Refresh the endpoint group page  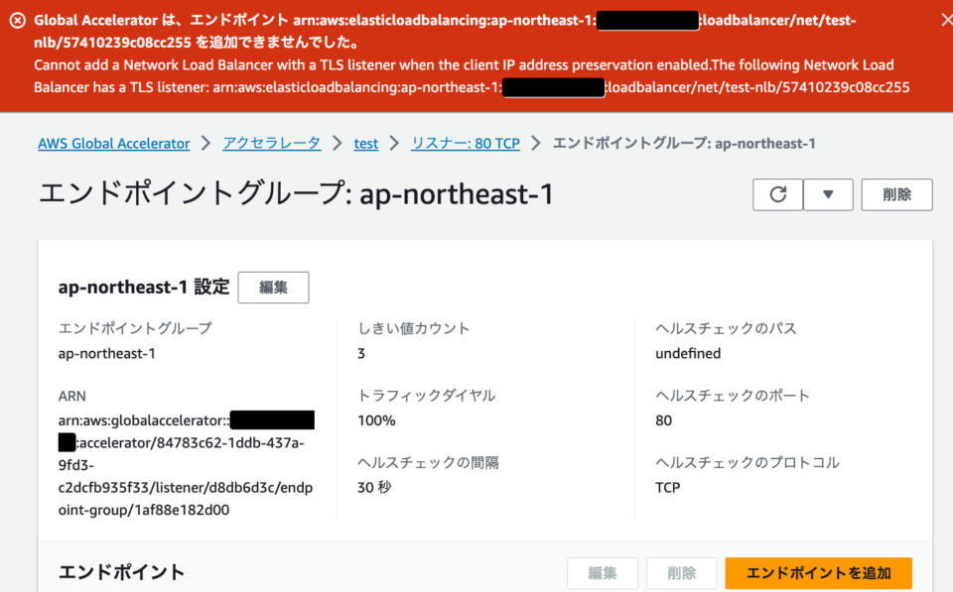tap(777, 194)
